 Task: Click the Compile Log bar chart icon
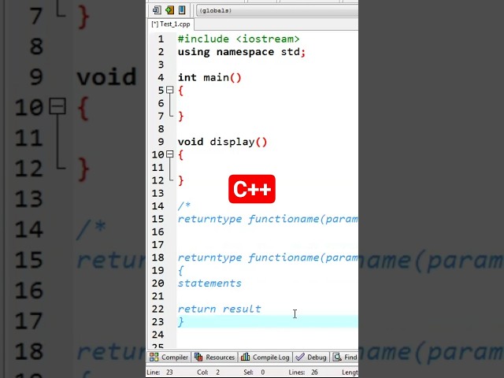[245, 357]
